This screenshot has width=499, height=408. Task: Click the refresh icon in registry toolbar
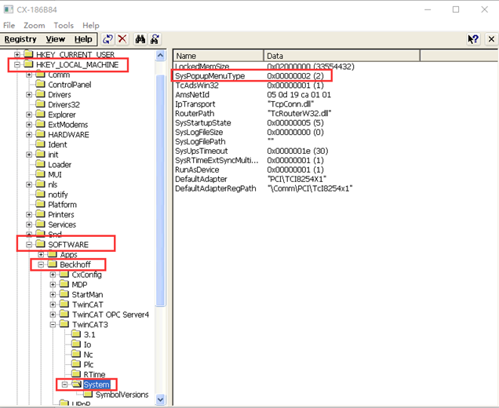[x=108, y=39]
